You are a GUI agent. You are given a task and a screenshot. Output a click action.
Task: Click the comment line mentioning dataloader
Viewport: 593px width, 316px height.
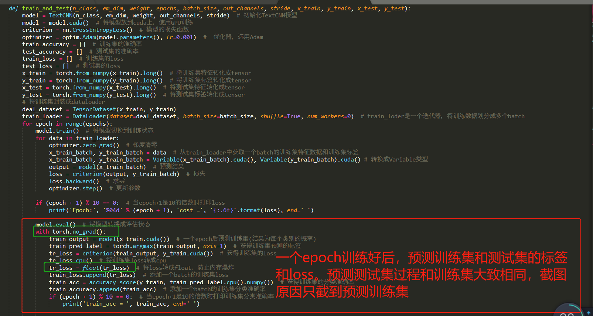[64, 102]
